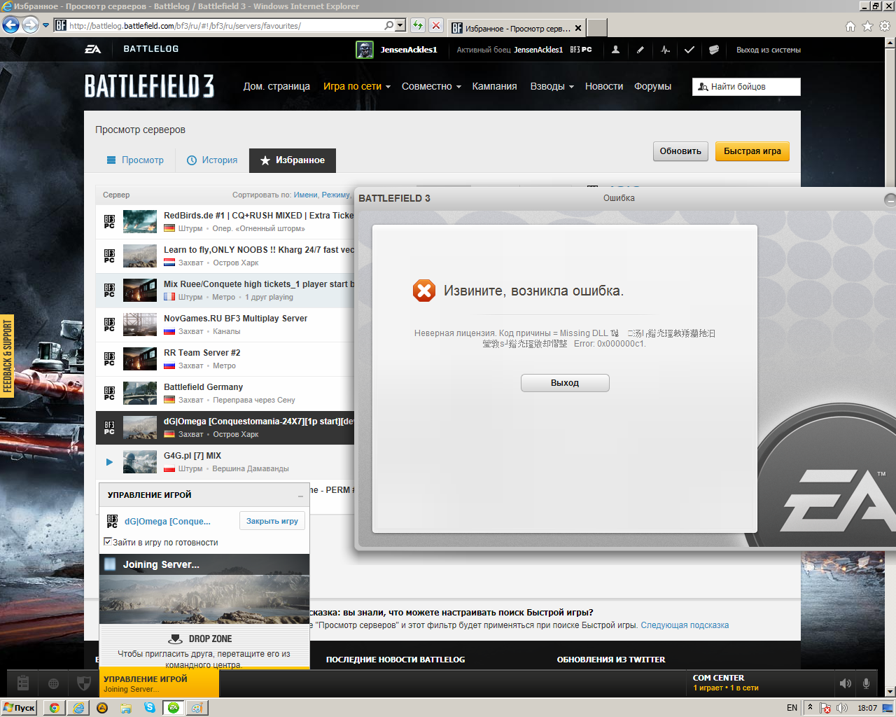Open Chrome from the taskbar

[x=54, y=708]
